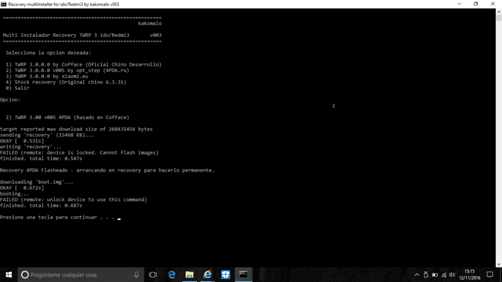This screenshot has height=282, width=502.
Task: Click the 'v003' version text
Action: 156,35
